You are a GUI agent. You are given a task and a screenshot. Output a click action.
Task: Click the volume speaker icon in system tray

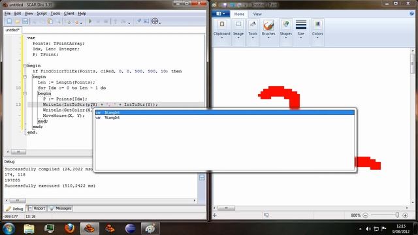(x=368, y=229)
